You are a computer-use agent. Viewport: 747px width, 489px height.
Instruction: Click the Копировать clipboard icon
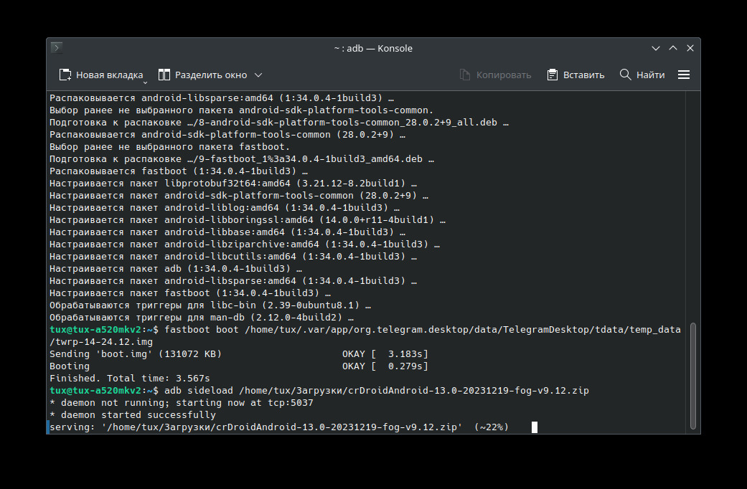click(x=465, y=75)
